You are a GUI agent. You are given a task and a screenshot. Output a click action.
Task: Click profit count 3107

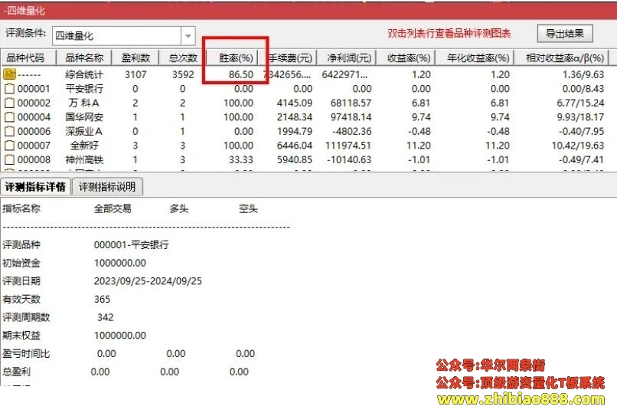tap(135, 74)
